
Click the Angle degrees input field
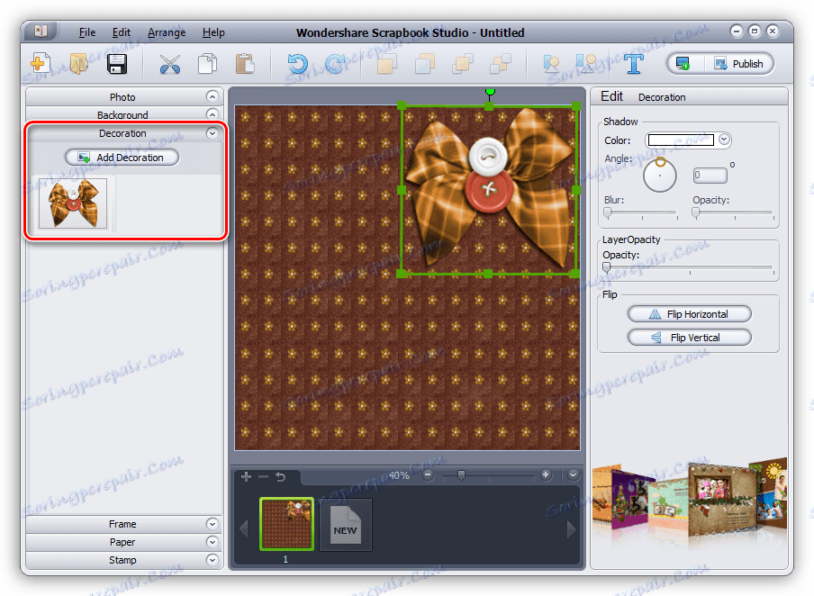[710, 175]
